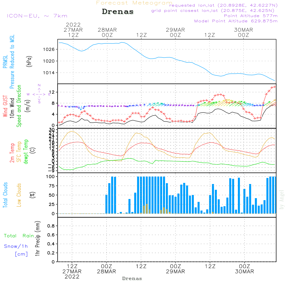Select the Total Clouds axis label
288x288 pixels.
(x=5, y=195)
